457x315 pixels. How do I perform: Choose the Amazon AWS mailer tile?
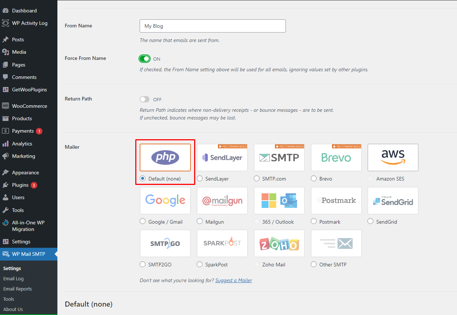tap(393, 157)
